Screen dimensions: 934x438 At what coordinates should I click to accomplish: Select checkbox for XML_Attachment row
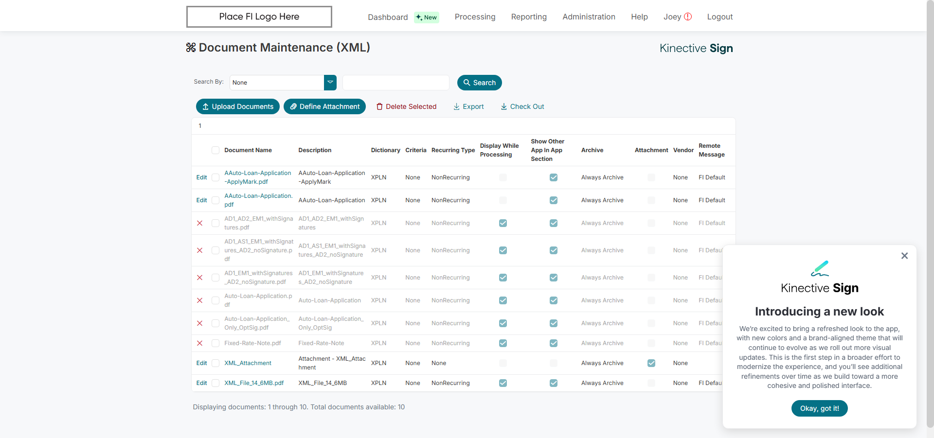click(216, 363)
